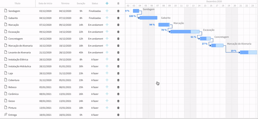This screenshot has height=119, width=258.
Task: Select the Levante de Alvenaria Gantt bar
Action: coord(249,52)
